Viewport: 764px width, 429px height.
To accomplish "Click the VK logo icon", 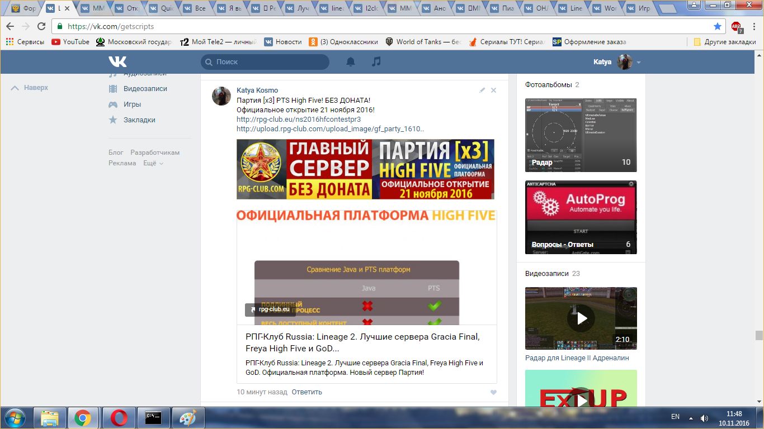I will point(117,62).
